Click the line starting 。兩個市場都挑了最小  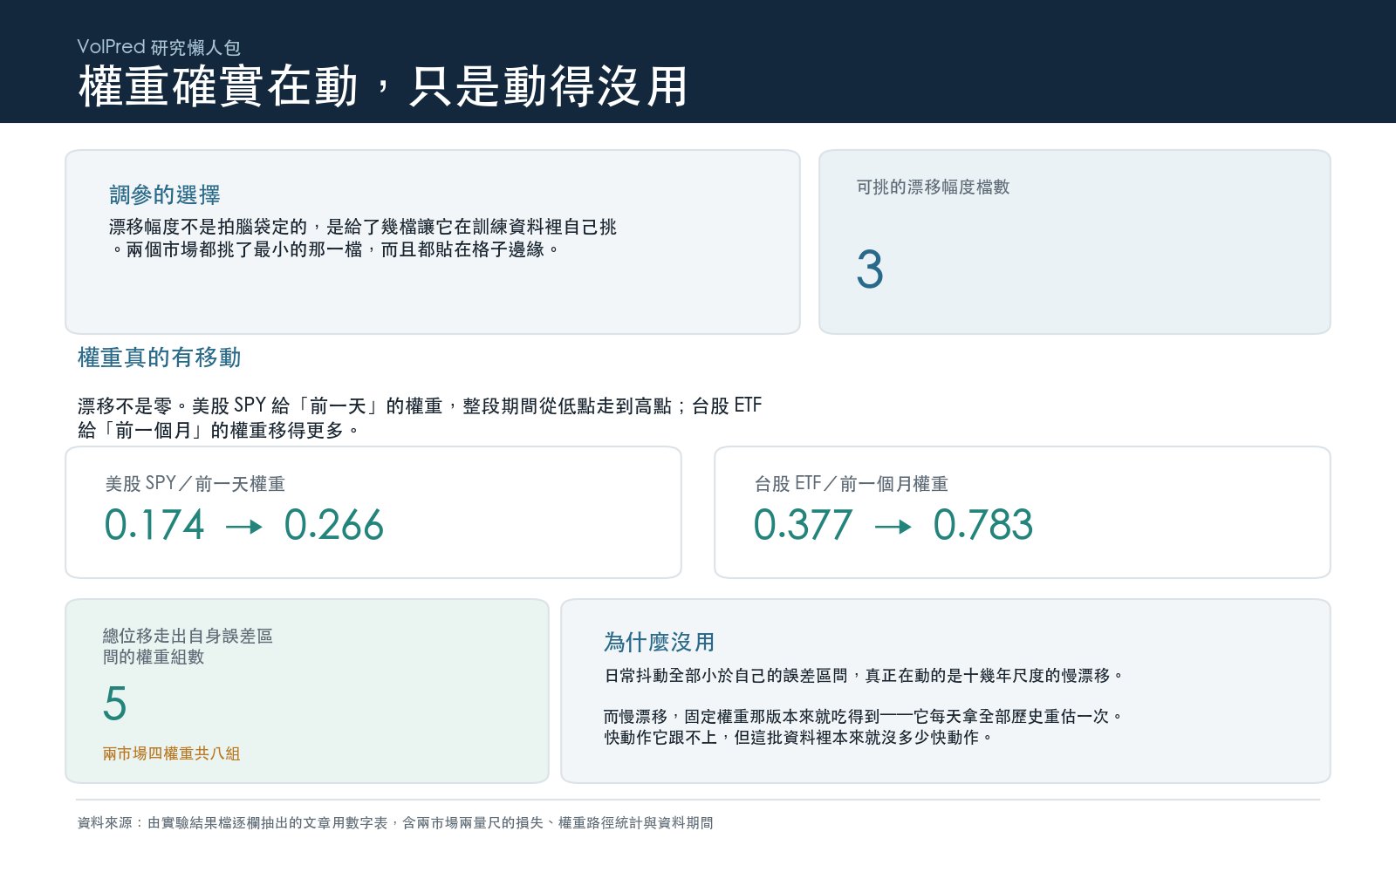(x=335, y=249)
